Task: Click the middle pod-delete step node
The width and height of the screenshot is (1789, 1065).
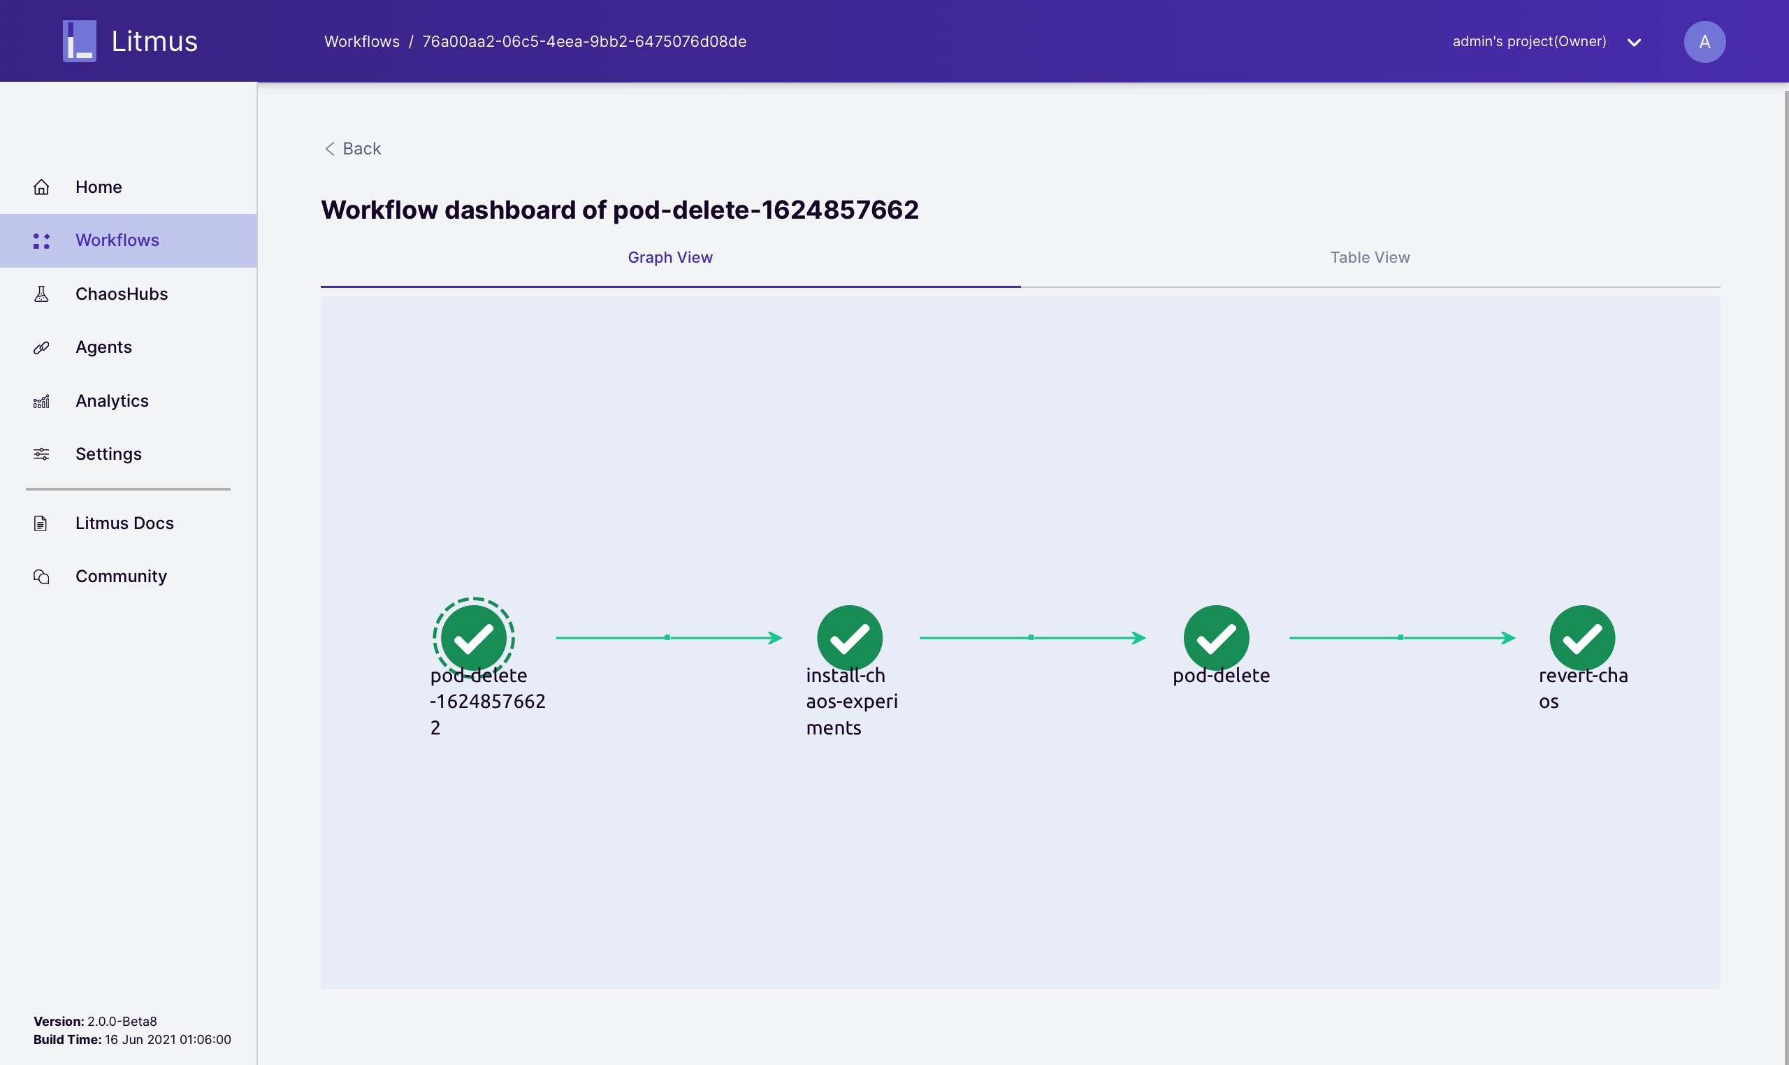Action: (1216, 637)
